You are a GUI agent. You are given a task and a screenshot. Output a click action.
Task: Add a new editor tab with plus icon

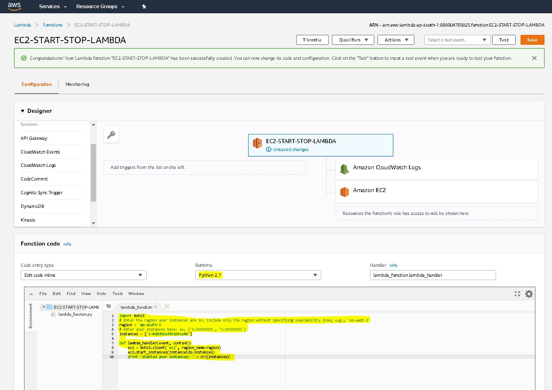point(167,307)
